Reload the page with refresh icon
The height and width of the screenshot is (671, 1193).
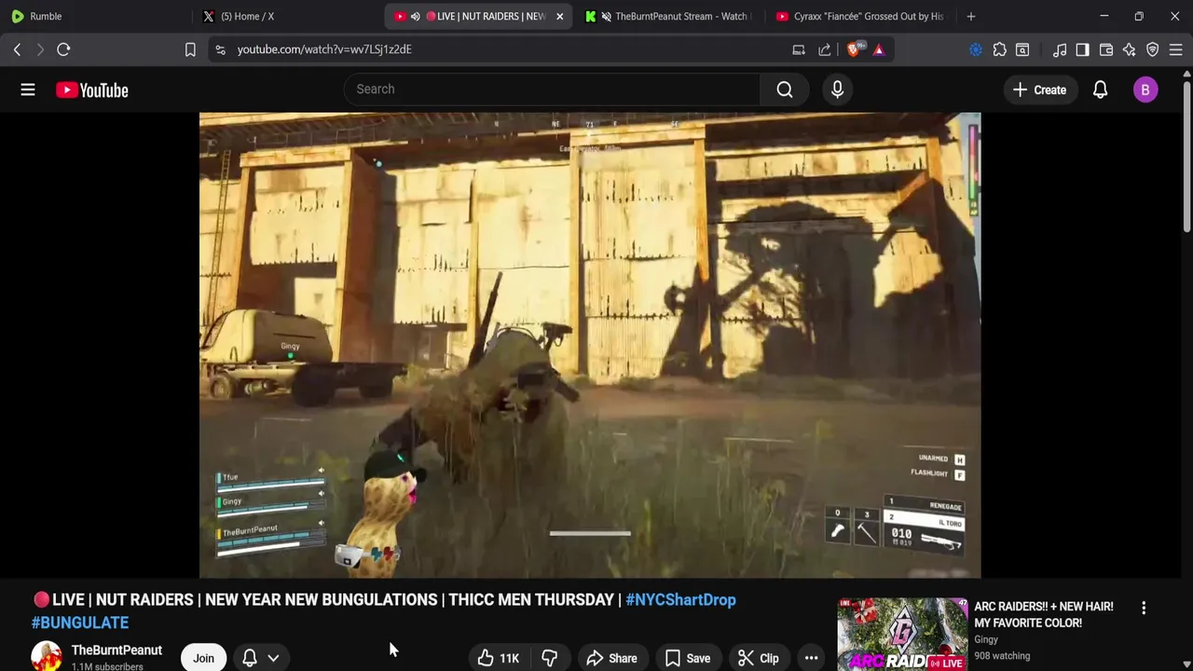click(63, 49)
